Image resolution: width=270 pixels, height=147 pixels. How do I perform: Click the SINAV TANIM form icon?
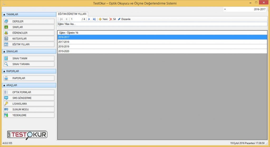click(x=6, y=58)
